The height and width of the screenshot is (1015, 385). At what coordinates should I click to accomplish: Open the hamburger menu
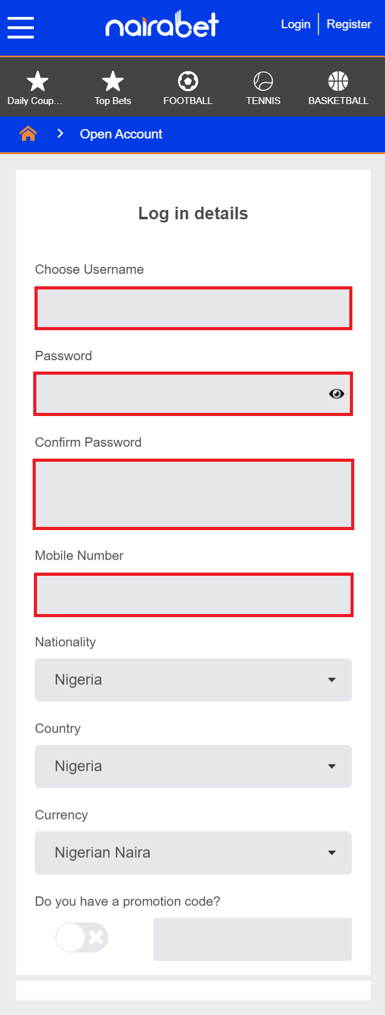pyautogui.click(x=21, y=28)
